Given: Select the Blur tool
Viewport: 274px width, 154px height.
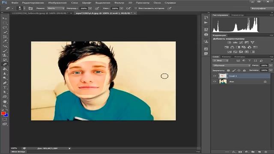Looking at the screenshot, I should point(5,74).
